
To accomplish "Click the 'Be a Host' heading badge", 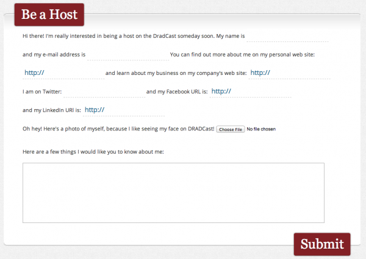I will pos(49,15).
